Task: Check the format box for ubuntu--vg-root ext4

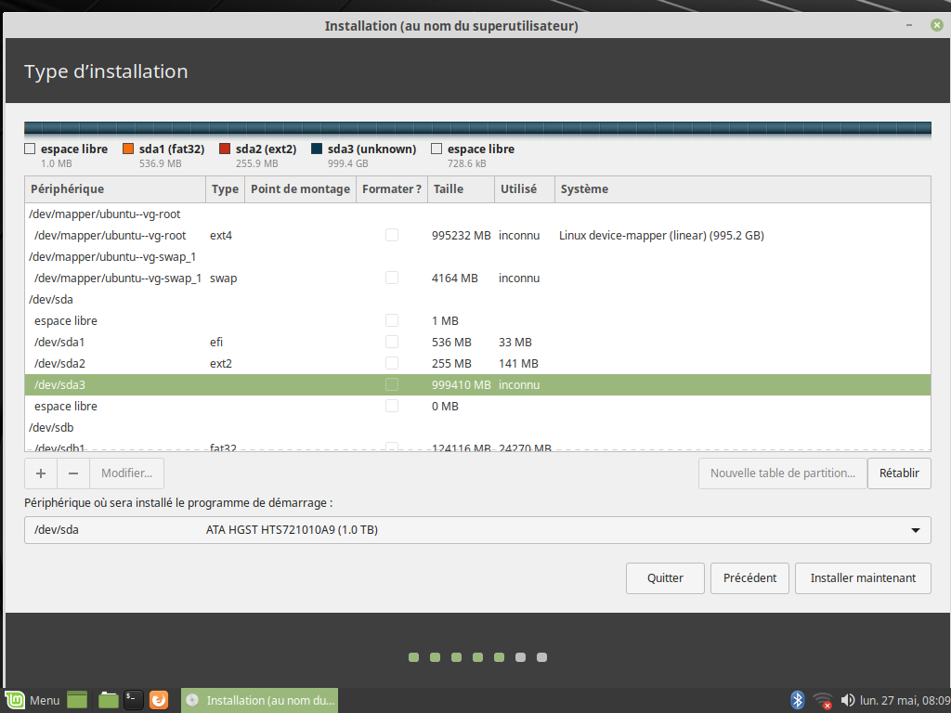Action: [x=392, y=235]
